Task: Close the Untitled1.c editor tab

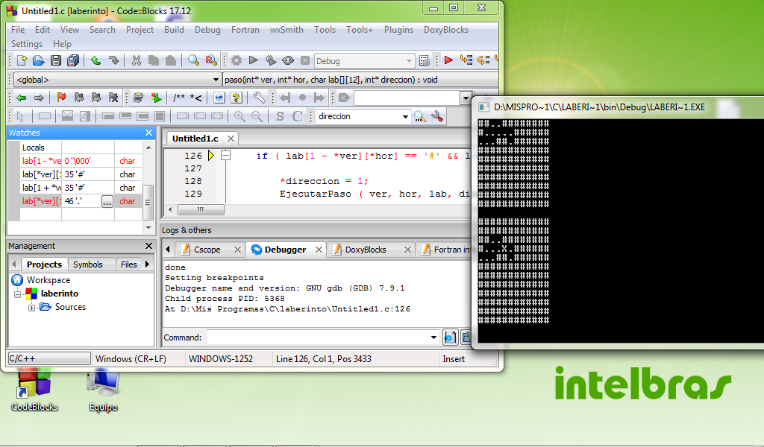Action: point(231,139)
